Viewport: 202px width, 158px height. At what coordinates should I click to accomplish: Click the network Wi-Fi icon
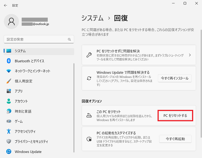[9, 71]
